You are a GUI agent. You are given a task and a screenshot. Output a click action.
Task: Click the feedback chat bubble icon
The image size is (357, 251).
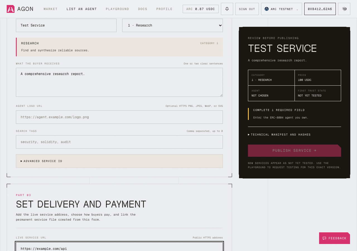(324, 238)
